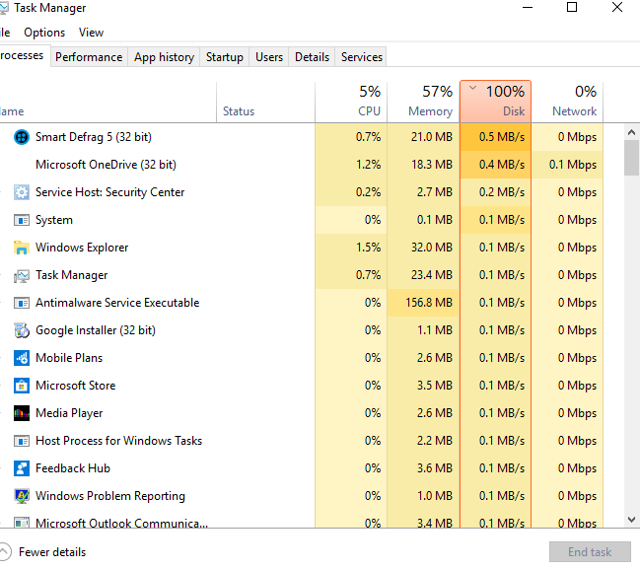The width and height of the screenshot is (640, 569).
Task: Sort by the Memory column header
Action: (x=423, y=102)
